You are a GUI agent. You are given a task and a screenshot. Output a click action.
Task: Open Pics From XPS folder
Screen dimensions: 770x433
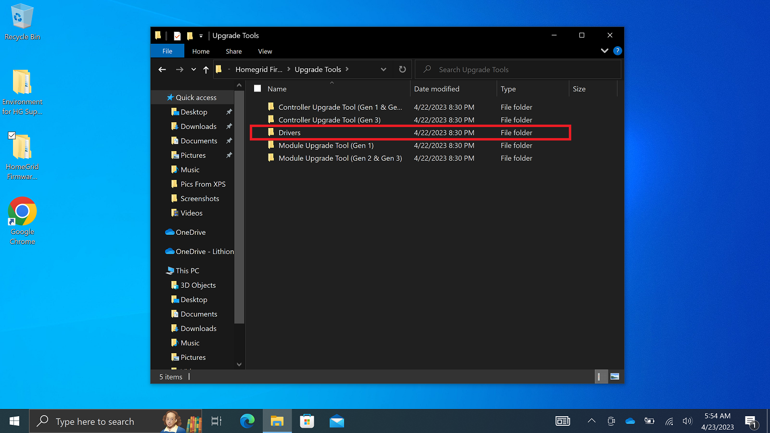[203, 184]
